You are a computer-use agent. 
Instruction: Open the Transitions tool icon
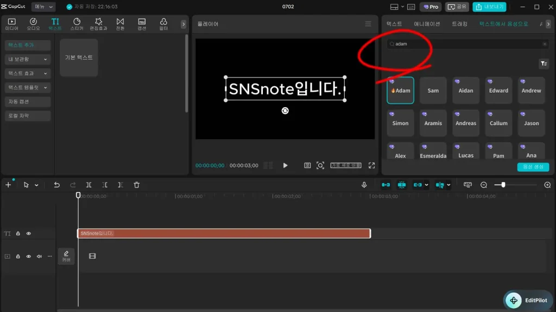click(x=120, y=24)
